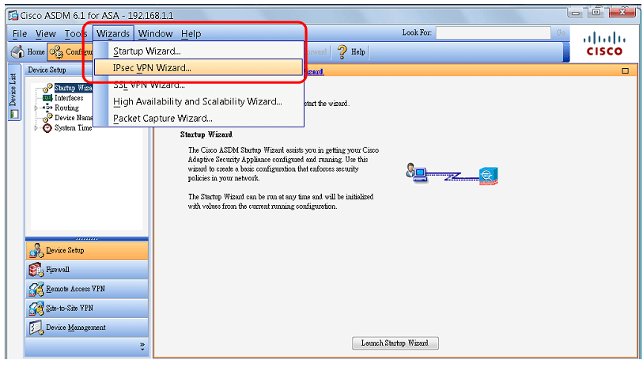Expand the Routing tree node
The height and width of the screenshot is (375, 643).
click(36, 108)
